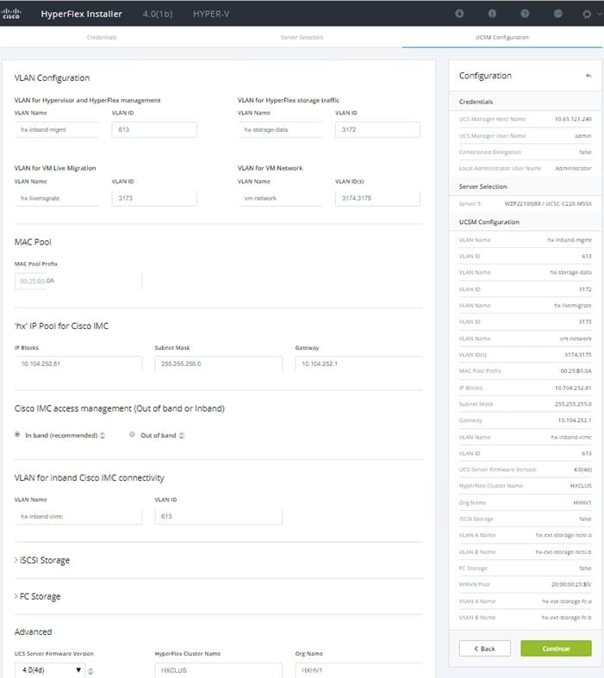The width and height of the screenshot is (604, 678).
Task: Click the VLAN ID(s) field showing 3174,3175
Action: tap(377, 198)
